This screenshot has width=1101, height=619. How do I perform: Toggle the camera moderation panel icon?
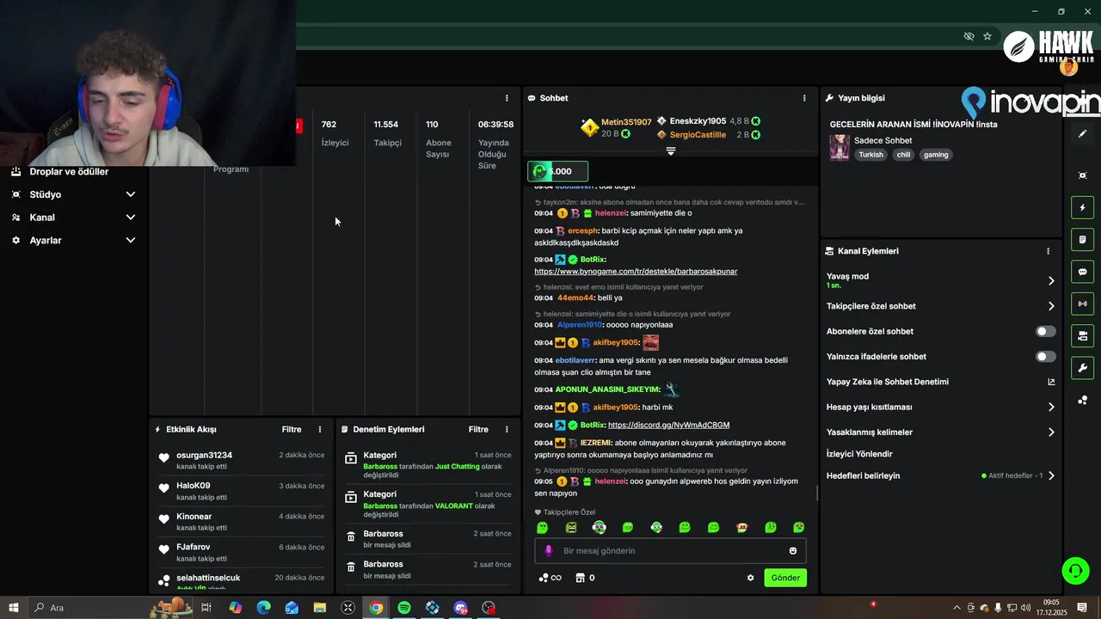(x=1082, y=335)
